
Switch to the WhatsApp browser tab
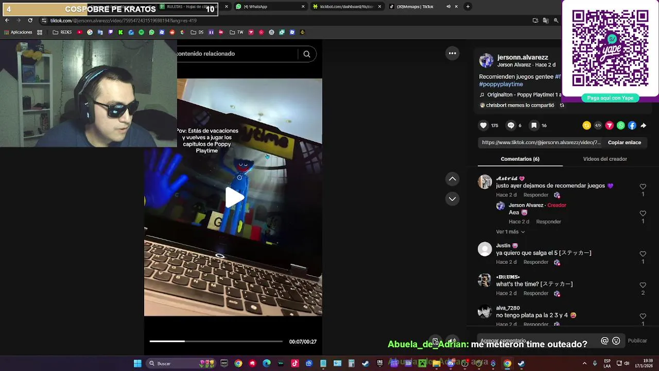pos(270,7)
